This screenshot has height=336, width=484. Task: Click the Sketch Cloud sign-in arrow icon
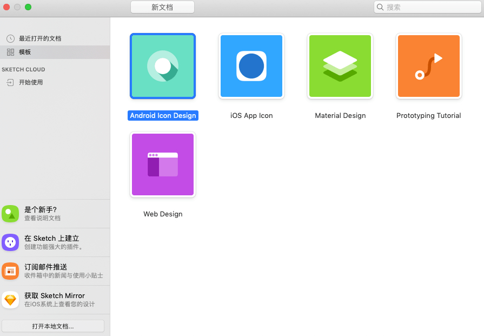(x=10, y=82)
